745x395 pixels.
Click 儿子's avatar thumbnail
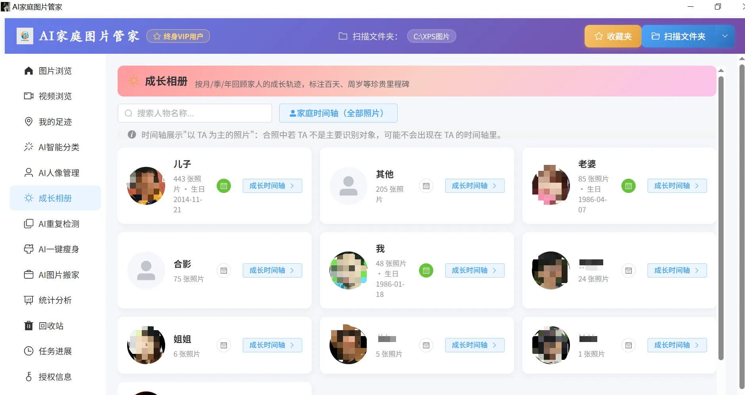(146, 186)
